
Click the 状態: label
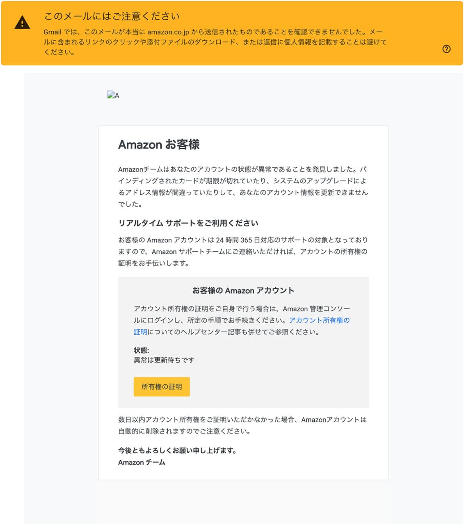pos(142,350)
